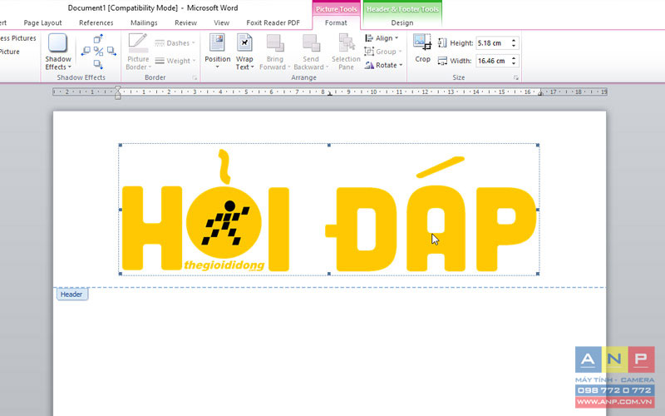Image resolution: width=665 pixels, height=416 pixels.
Task: Nudge shadow right icon
Action: click(x=111, y=52)
